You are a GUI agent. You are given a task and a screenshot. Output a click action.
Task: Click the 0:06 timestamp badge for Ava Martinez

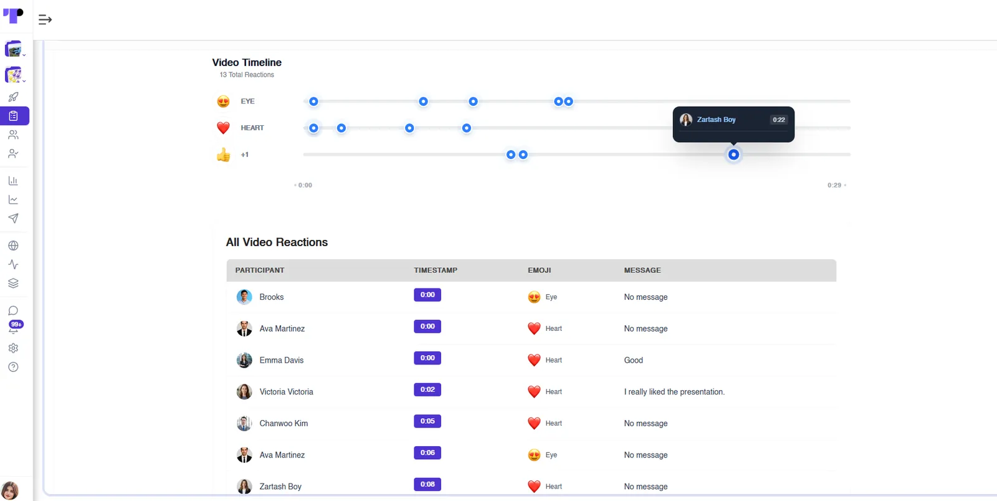coord(427,453)
